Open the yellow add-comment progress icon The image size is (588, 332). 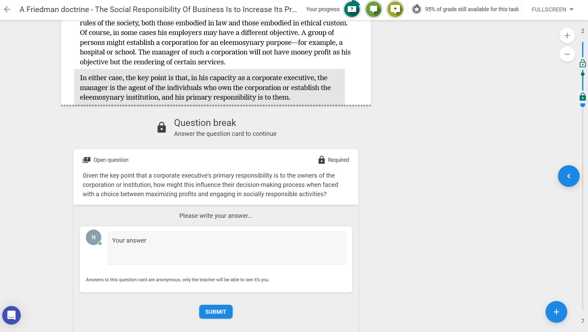pyautogui.click(x=395, y=9)
